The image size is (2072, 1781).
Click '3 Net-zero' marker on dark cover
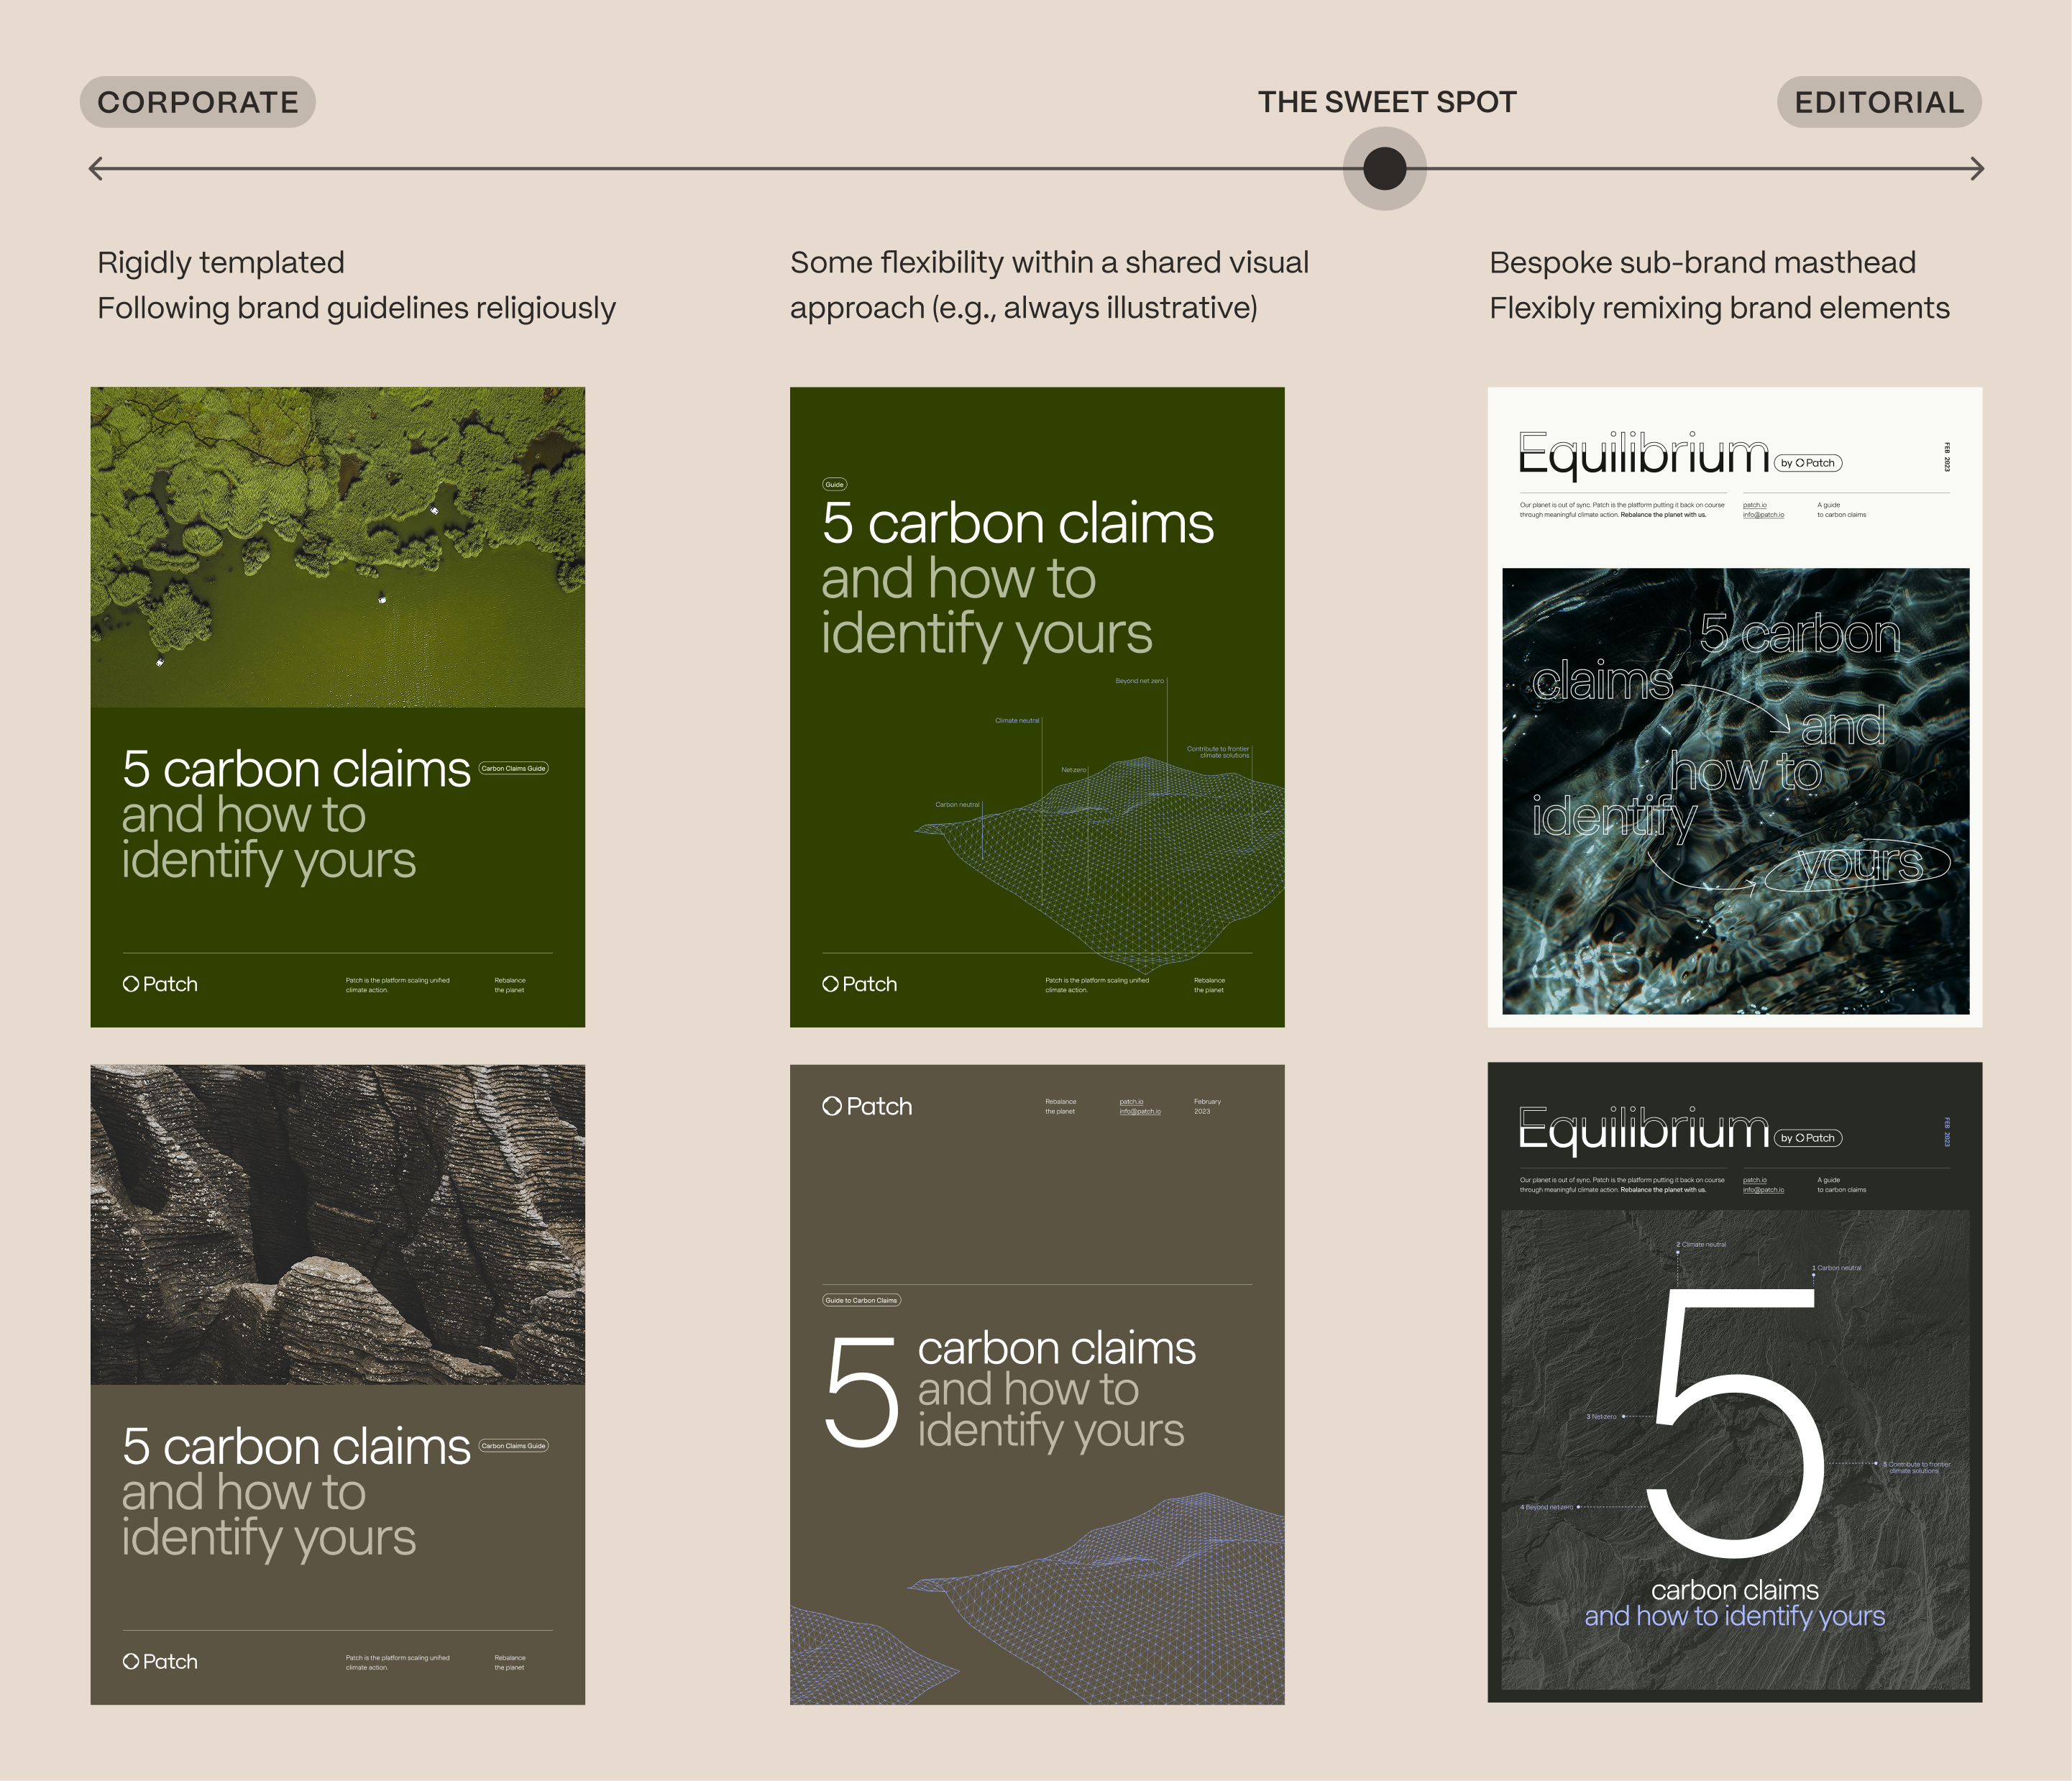pos(1601,1416)
